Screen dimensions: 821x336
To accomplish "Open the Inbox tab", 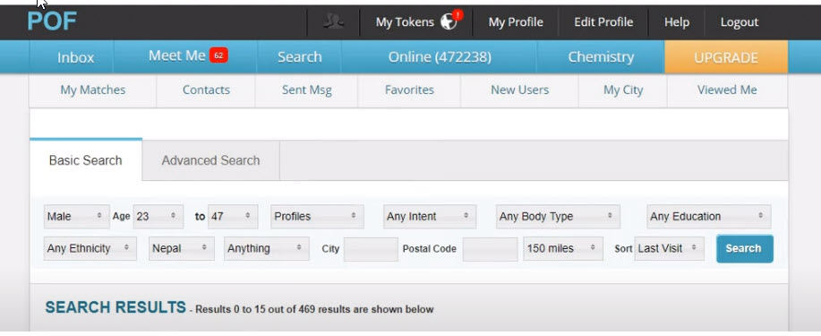I will pyautogui.click(x=75, y=57).
